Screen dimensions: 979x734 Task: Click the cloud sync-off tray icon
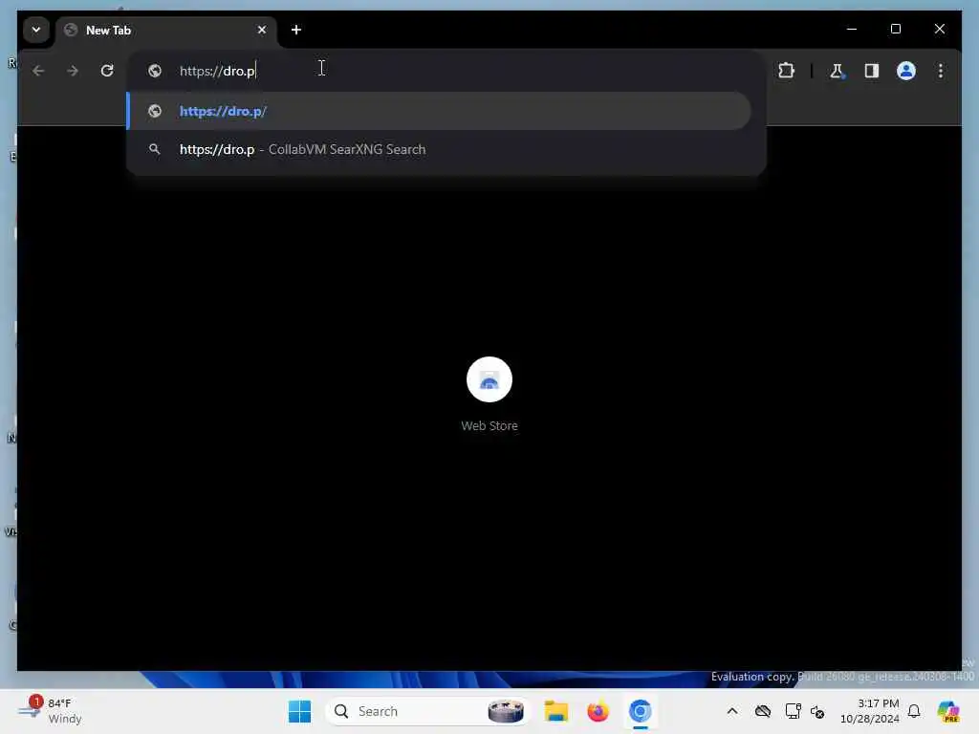click(x=763, y=711)
